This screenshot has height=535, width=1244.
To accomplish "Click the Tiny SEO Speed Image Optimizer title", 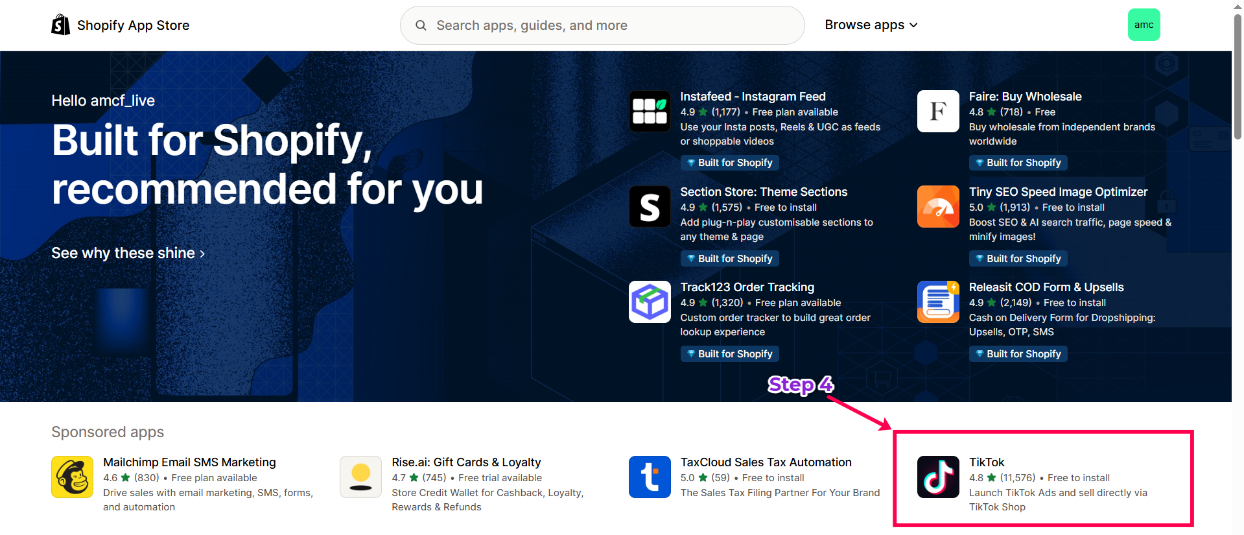I will [x=1058, y=192].
